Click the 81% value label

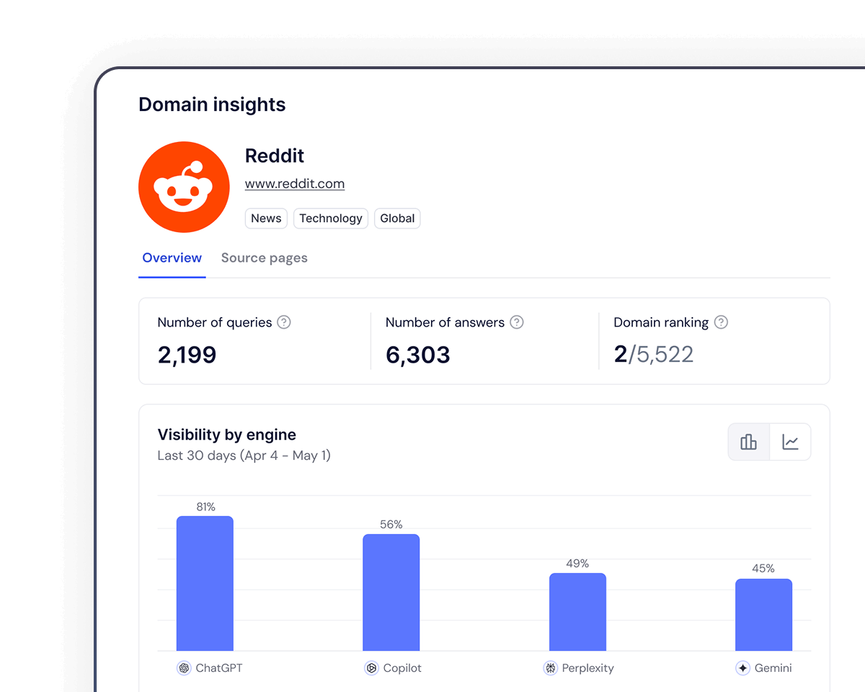pyautogui.click(x=206, y=507)
